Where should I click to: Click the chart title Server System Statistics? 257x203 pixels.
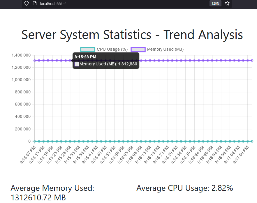(132, 35)
